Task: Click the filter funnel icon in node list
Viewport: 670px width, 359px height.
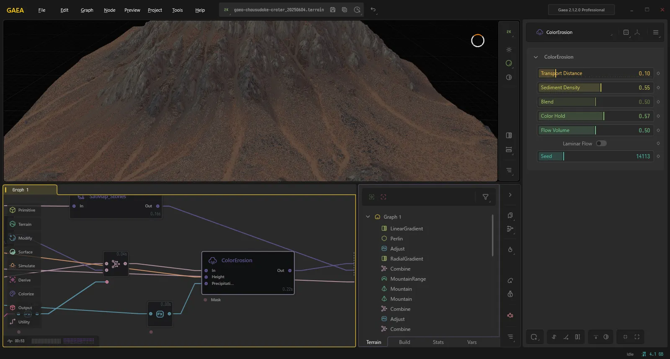Action: [485, 197]
